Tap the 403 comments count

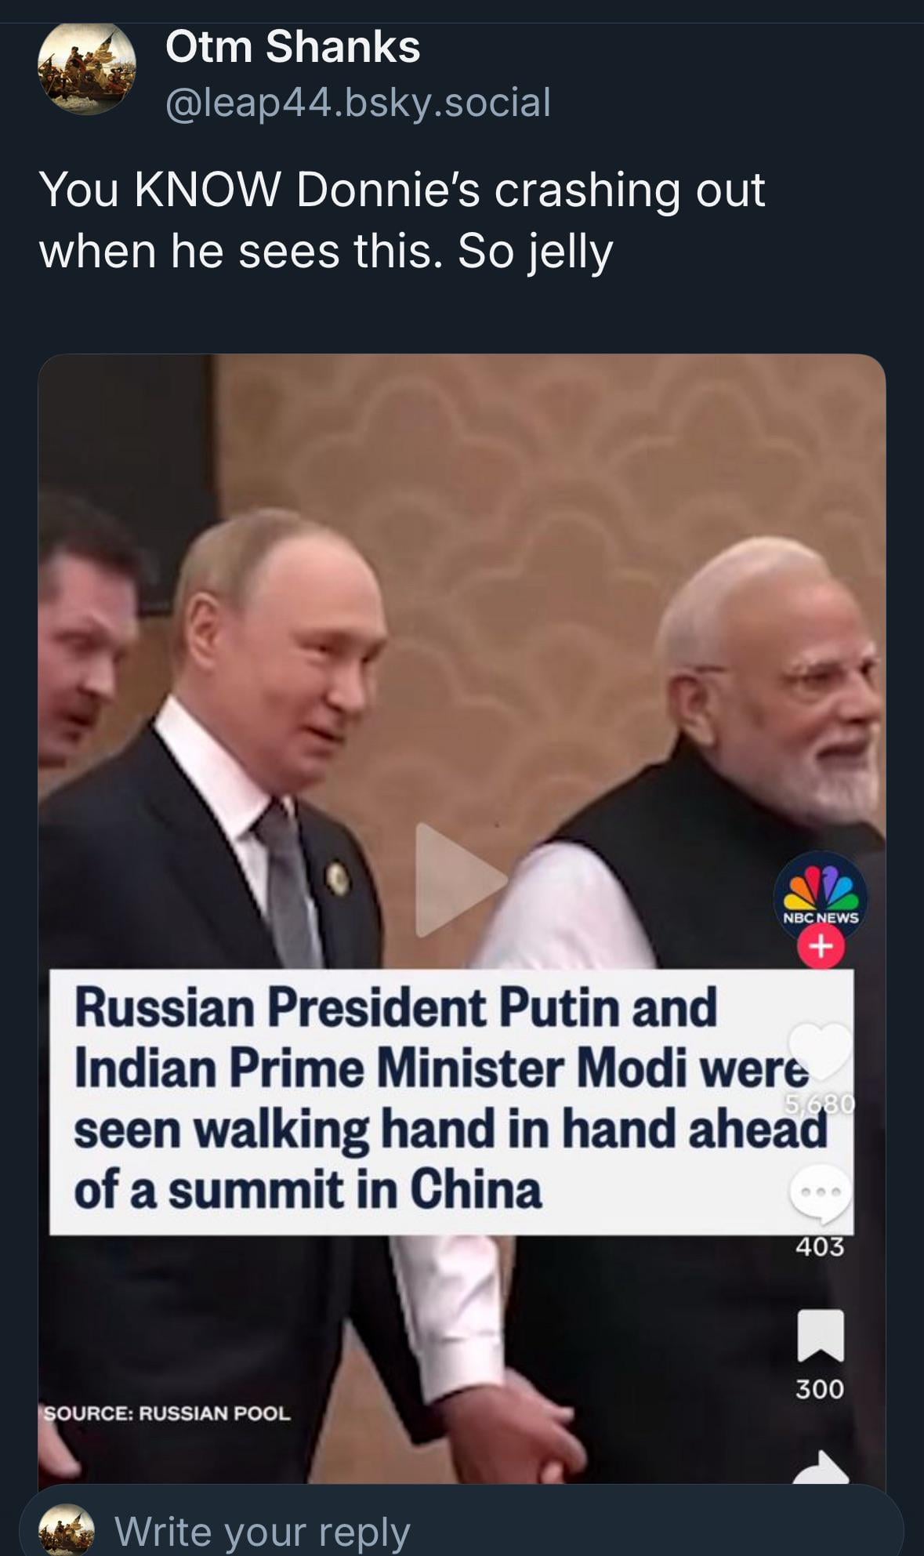[820, 1246]
